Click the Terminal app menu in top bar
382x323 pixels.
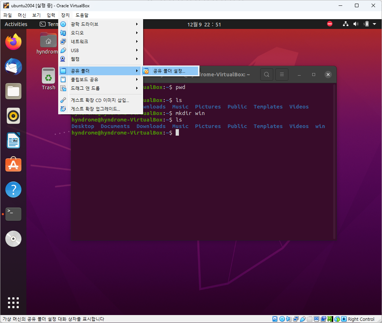tap(49, 24)
